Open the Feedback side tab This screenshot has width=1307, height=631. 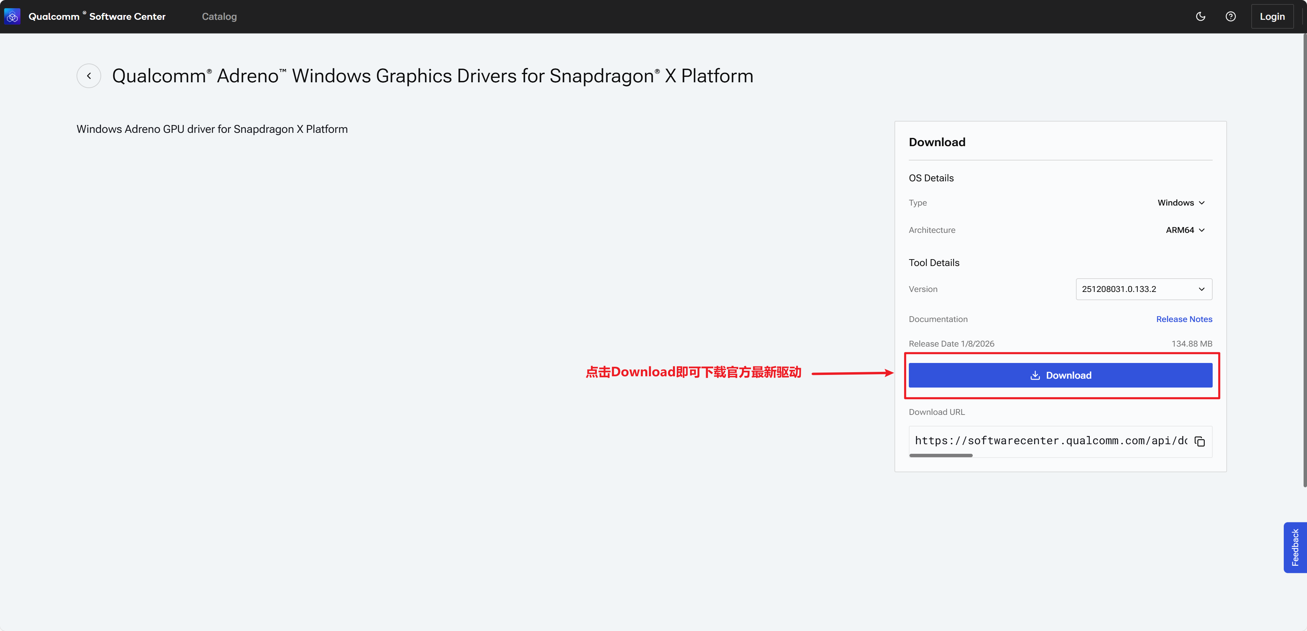(x=1295, y=547)
